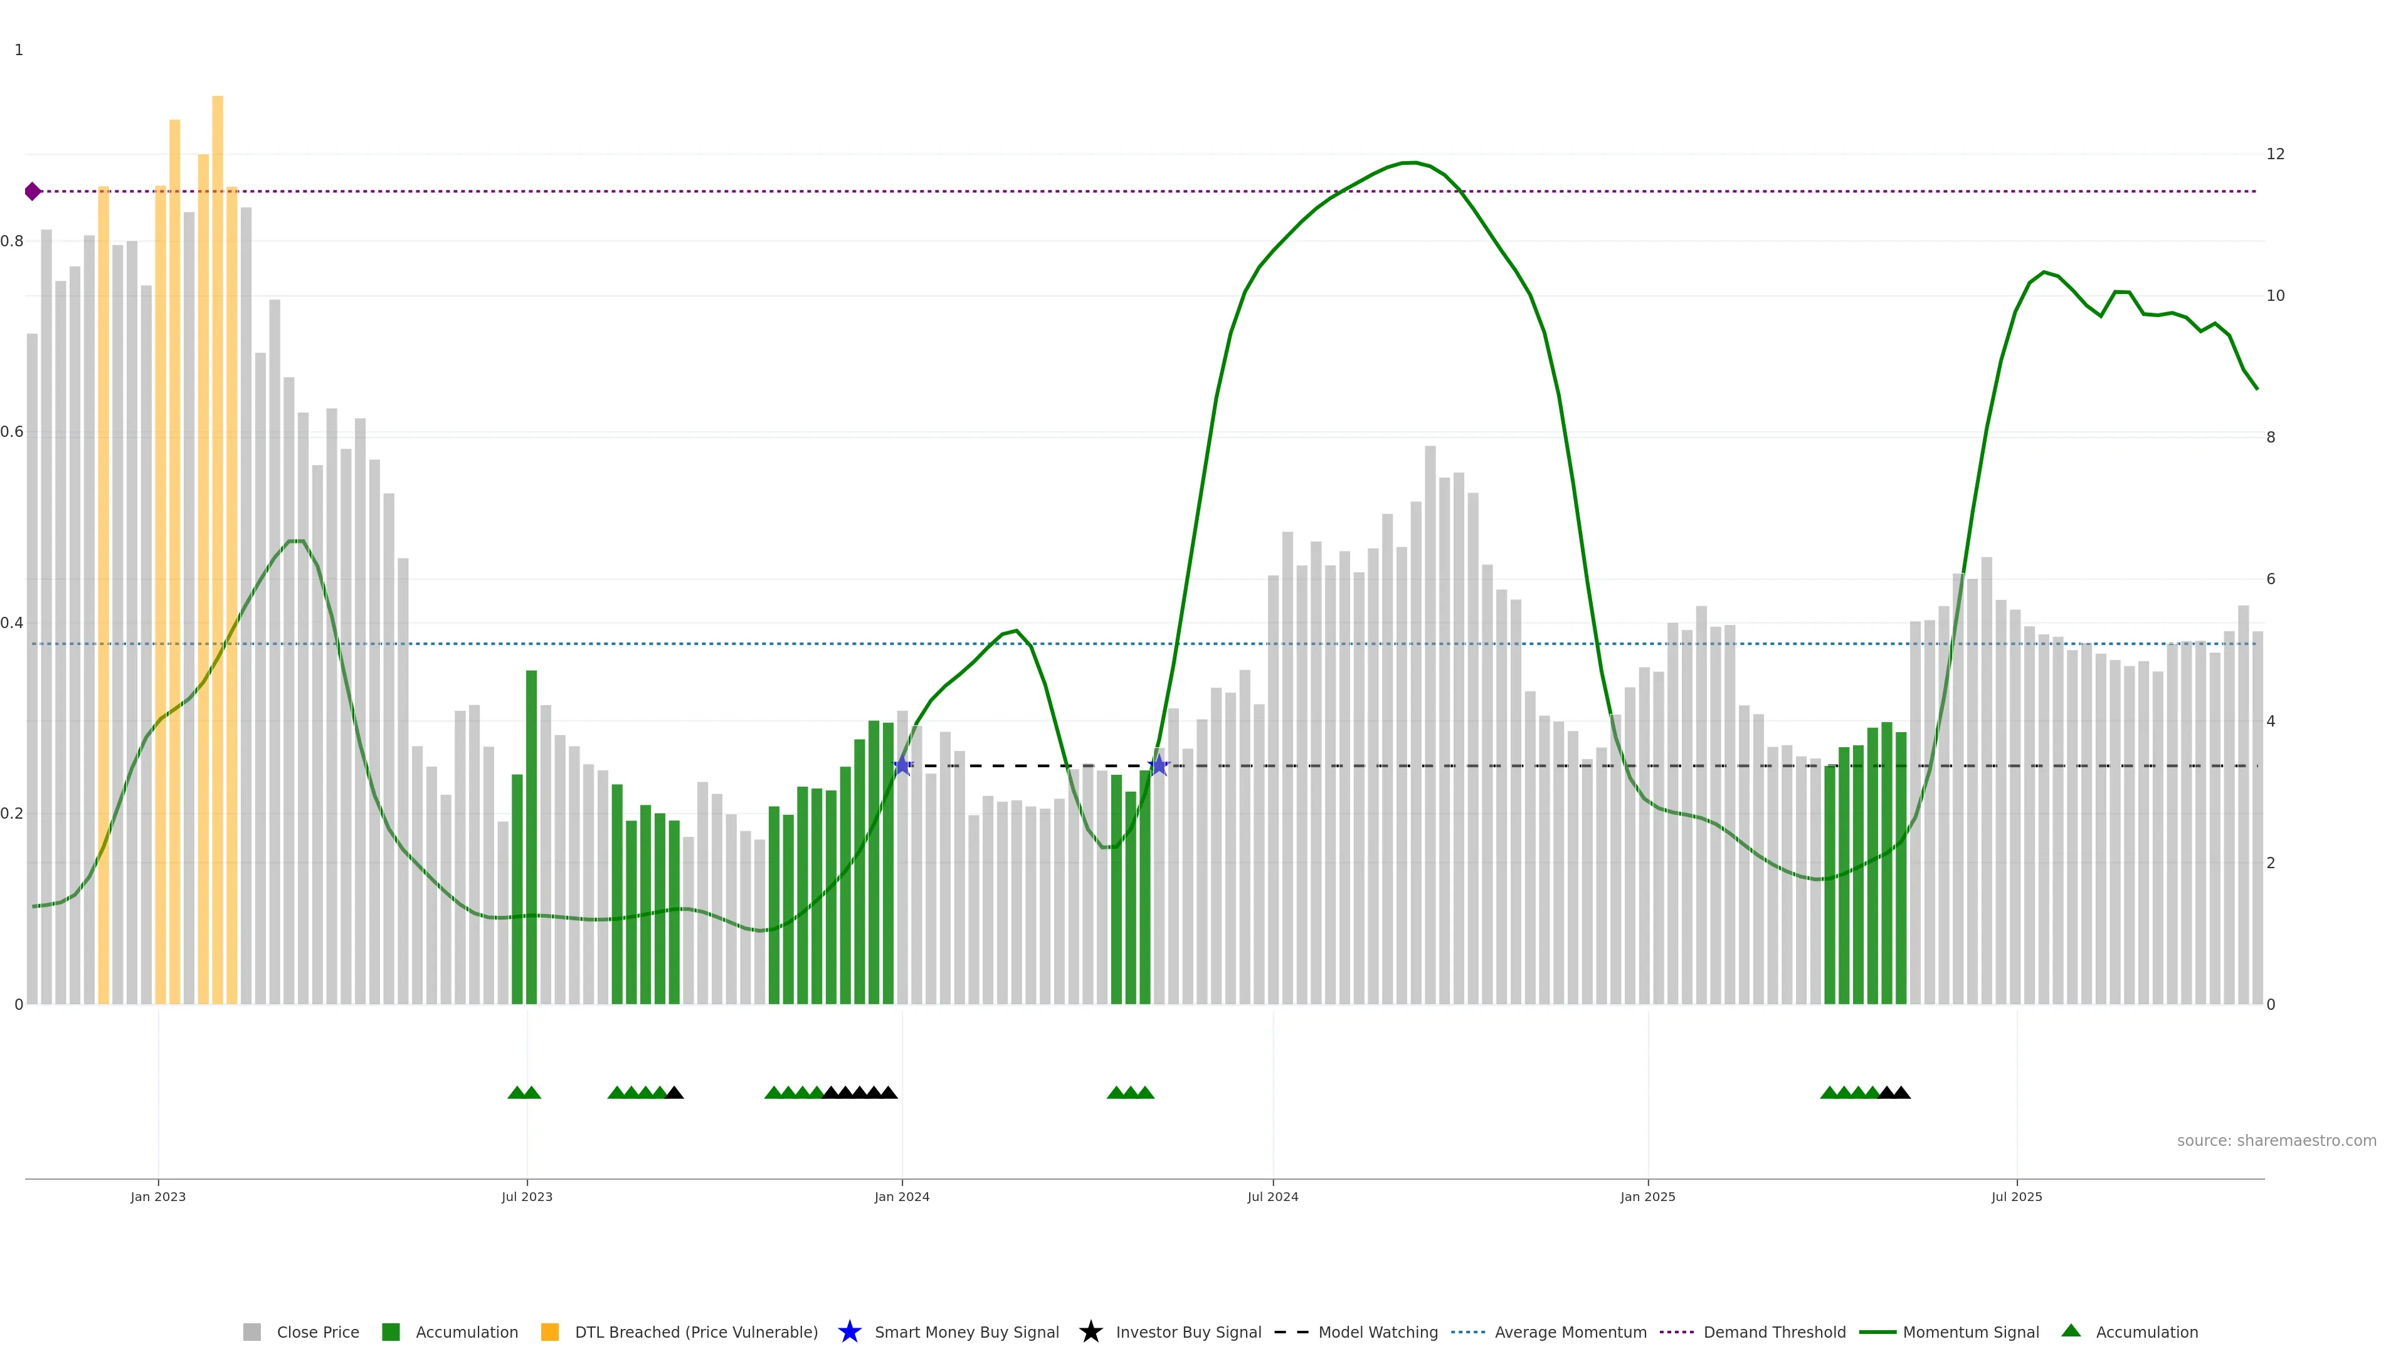This screenshot has width=2408, height=1354.
Task: Click the blue star marker at Jan 2024
Action: point(902,765)
